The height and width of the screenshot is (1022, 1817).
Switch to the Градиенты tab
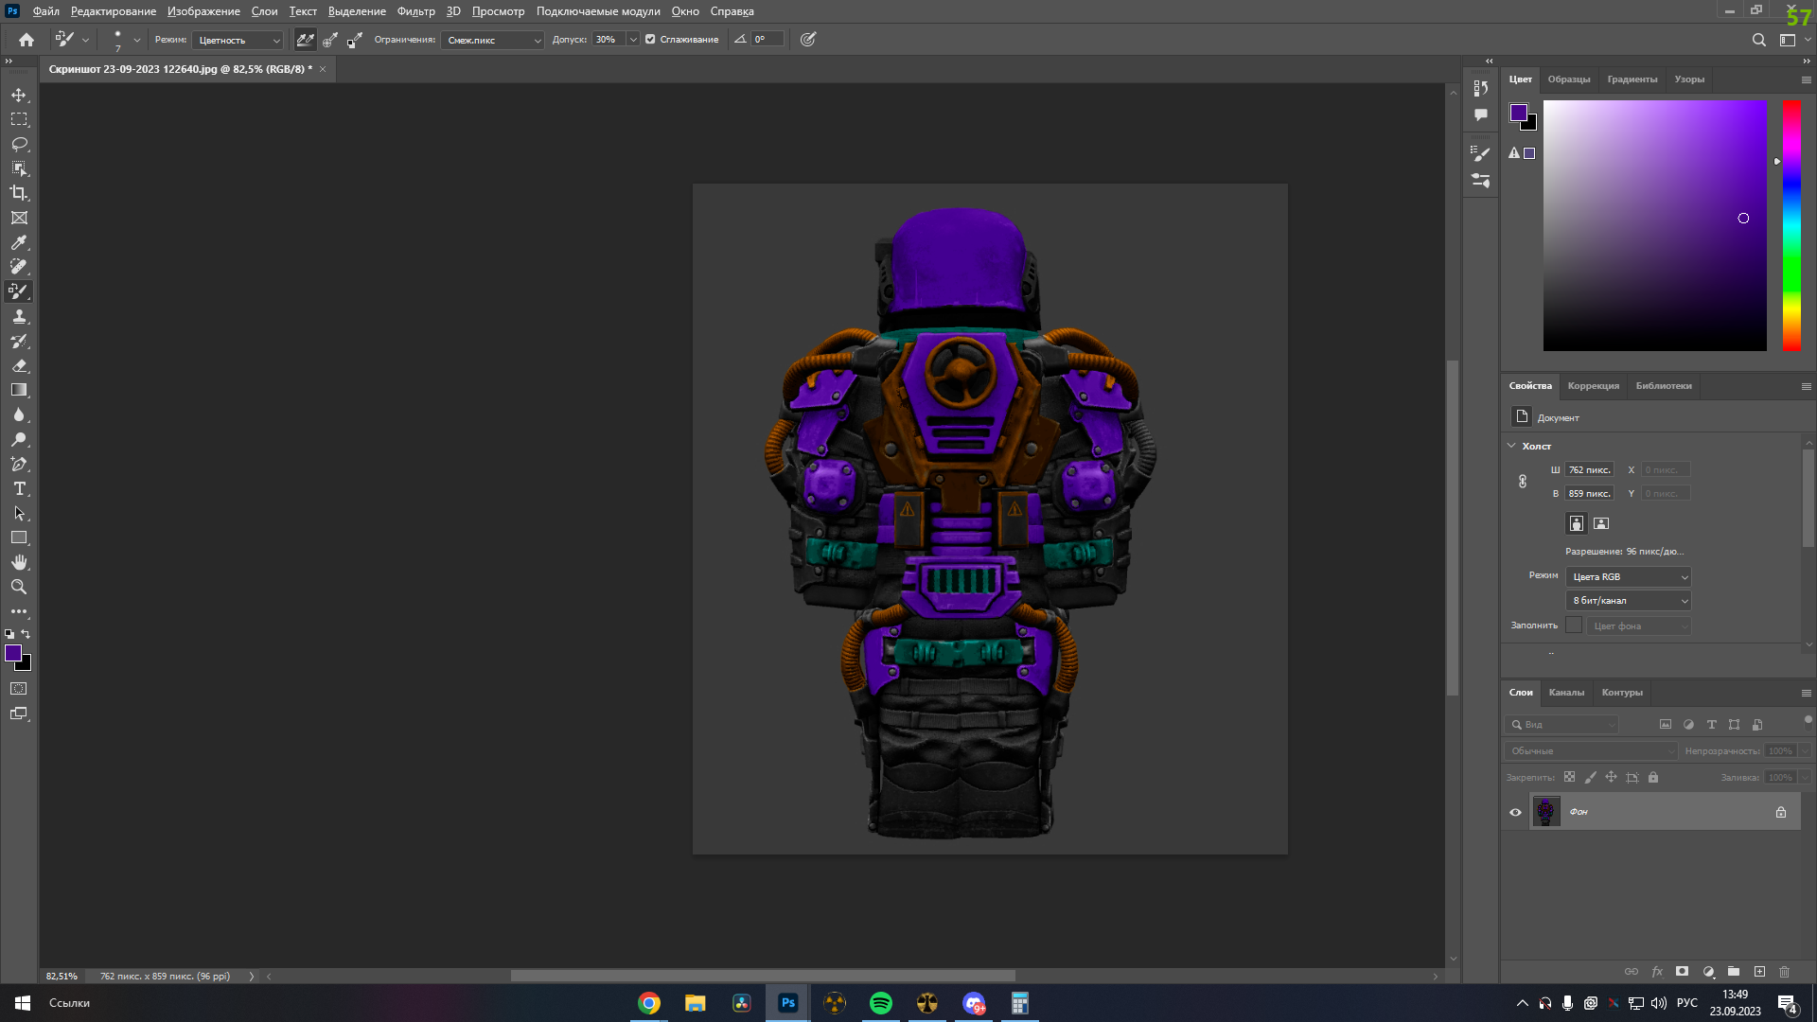pos(1632,79)
